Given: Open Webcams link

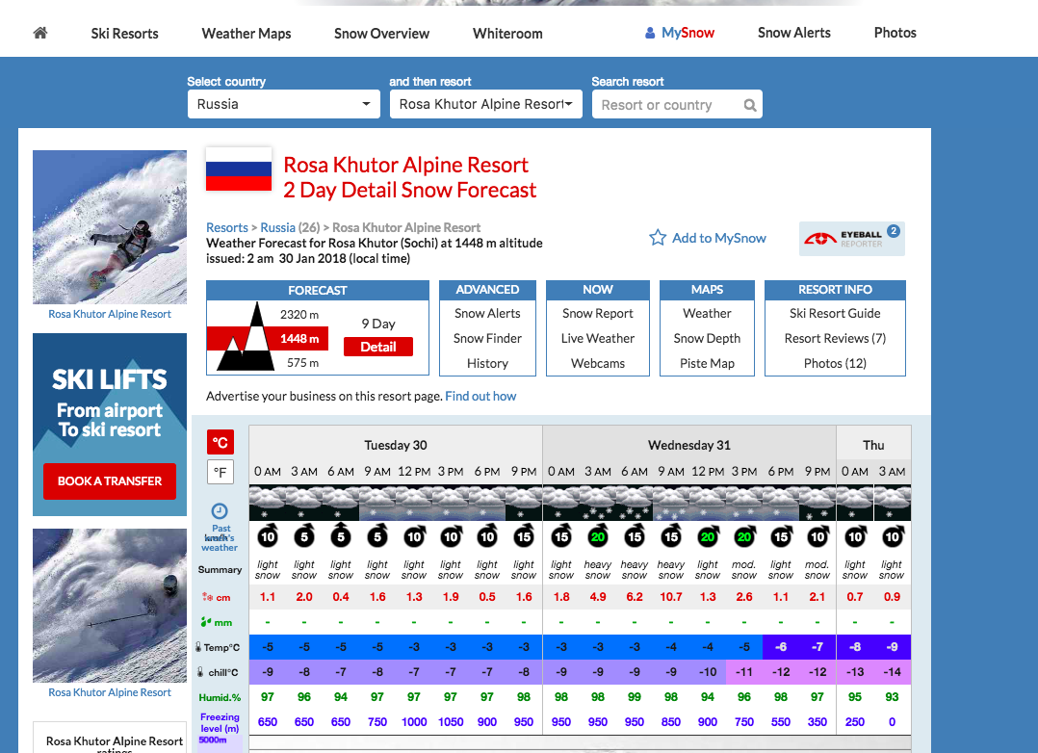Looking at the screenshot, I should click(598, 364).
